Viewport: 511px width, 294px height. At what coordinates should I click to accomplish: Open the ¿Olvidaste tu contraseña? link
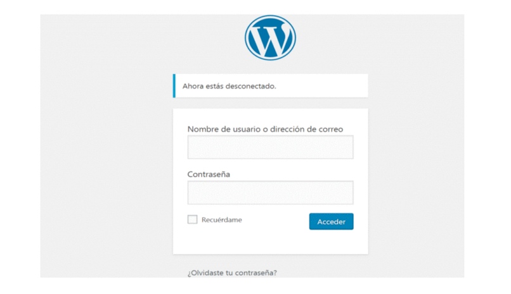tap(232, 273)
